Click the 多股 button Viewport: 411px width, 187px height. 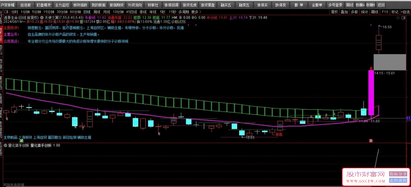coord(354,12)
